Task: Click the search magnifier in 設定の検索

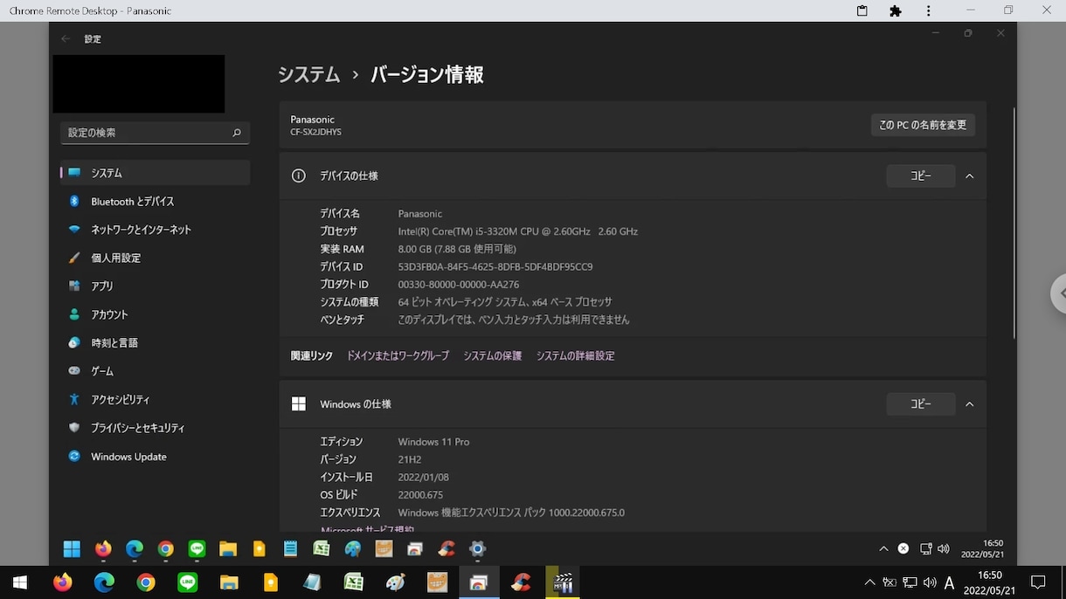Action: [237, 133]
